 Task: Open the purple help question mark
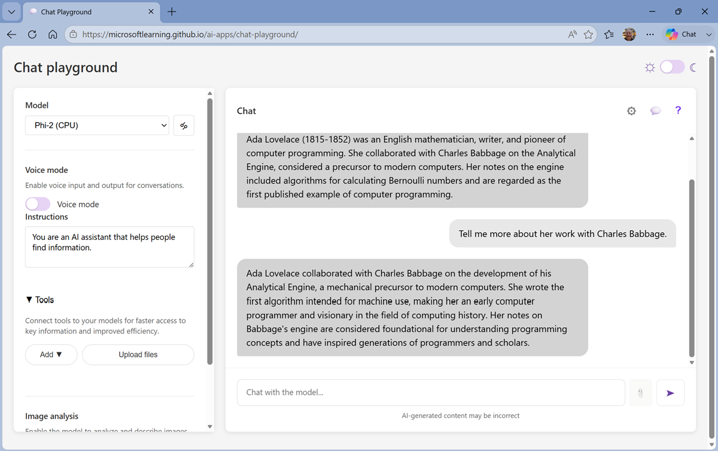click(x=678, y=110)
